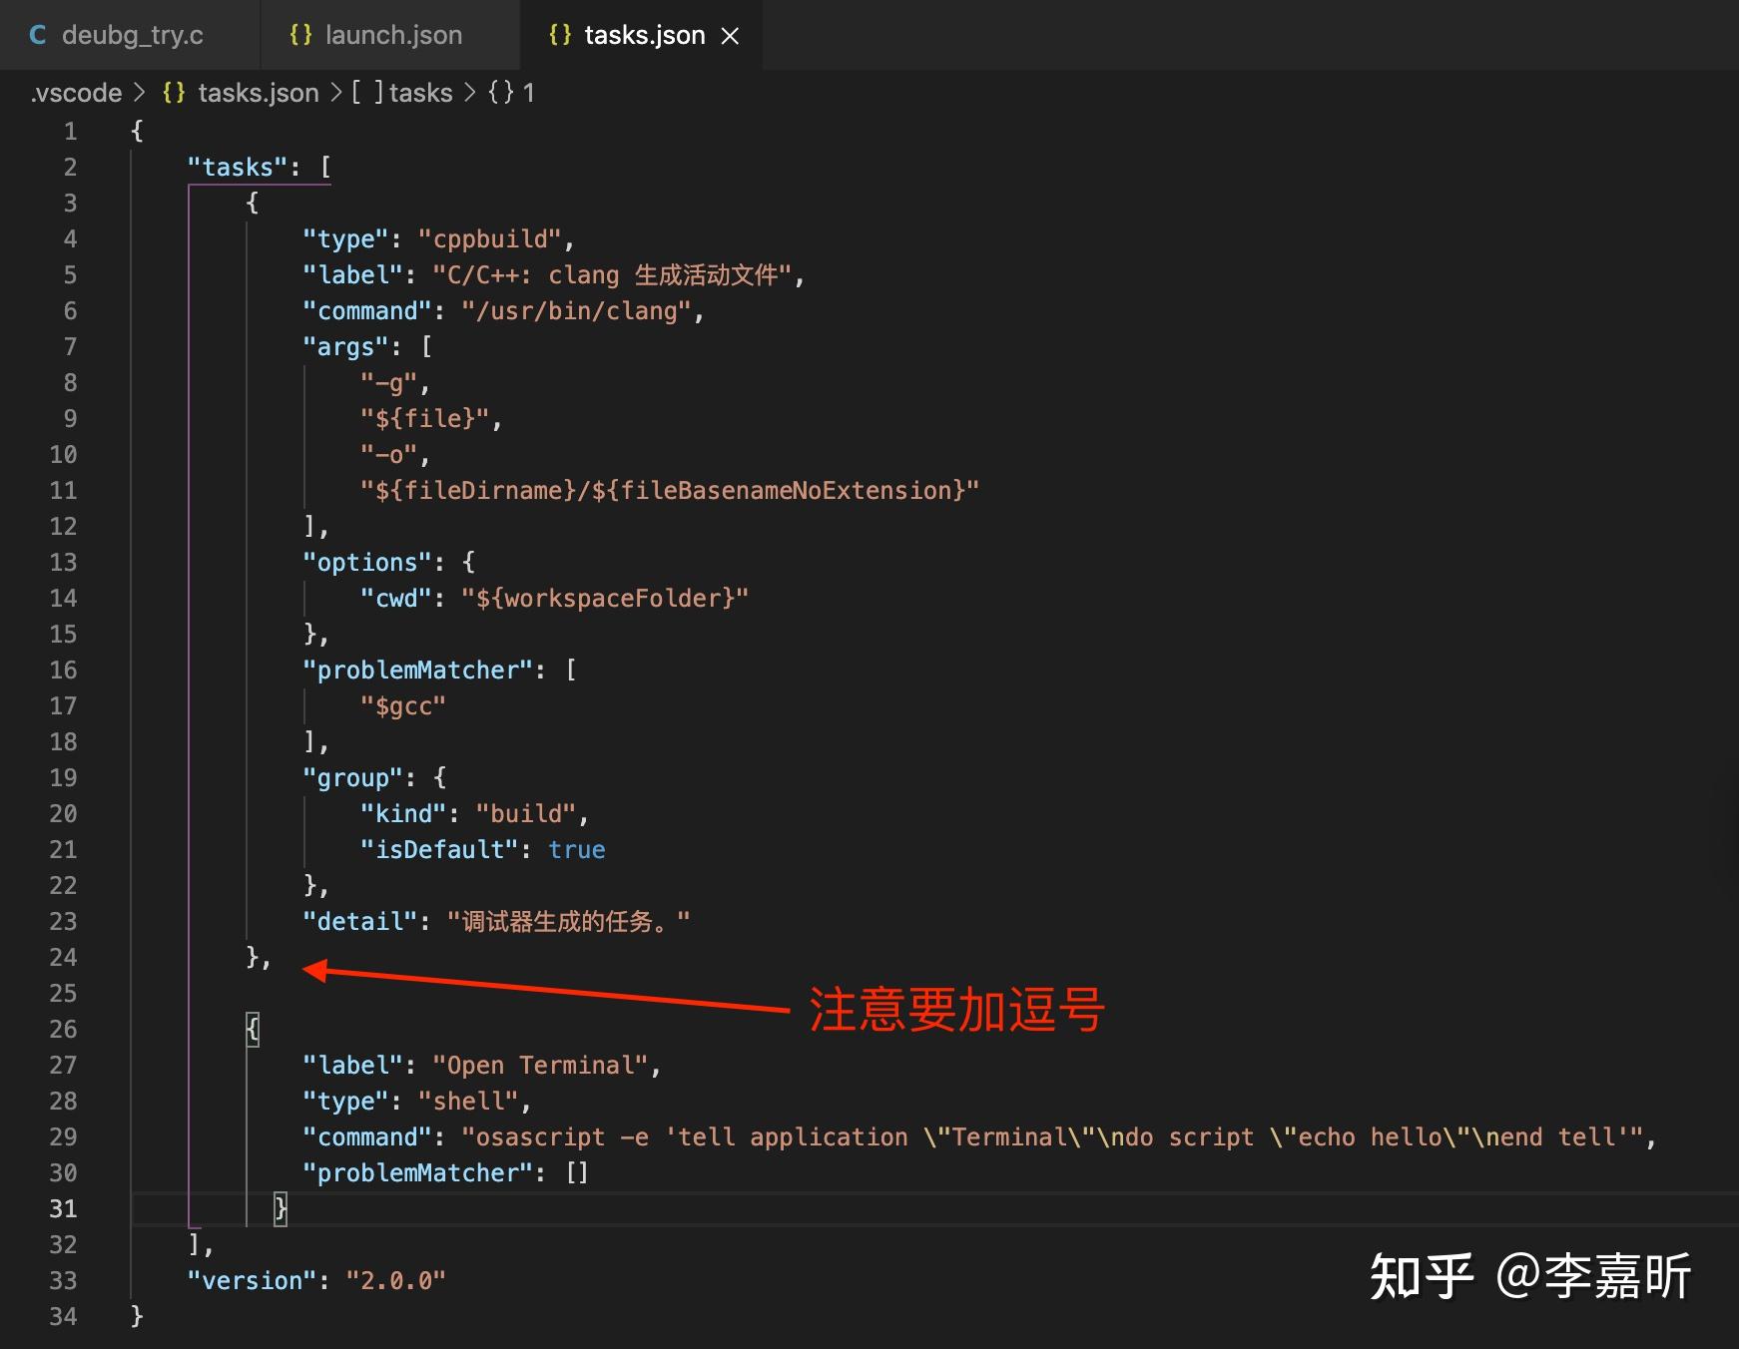Switch to the deubg_try.c tab

(x=134, y=34)
